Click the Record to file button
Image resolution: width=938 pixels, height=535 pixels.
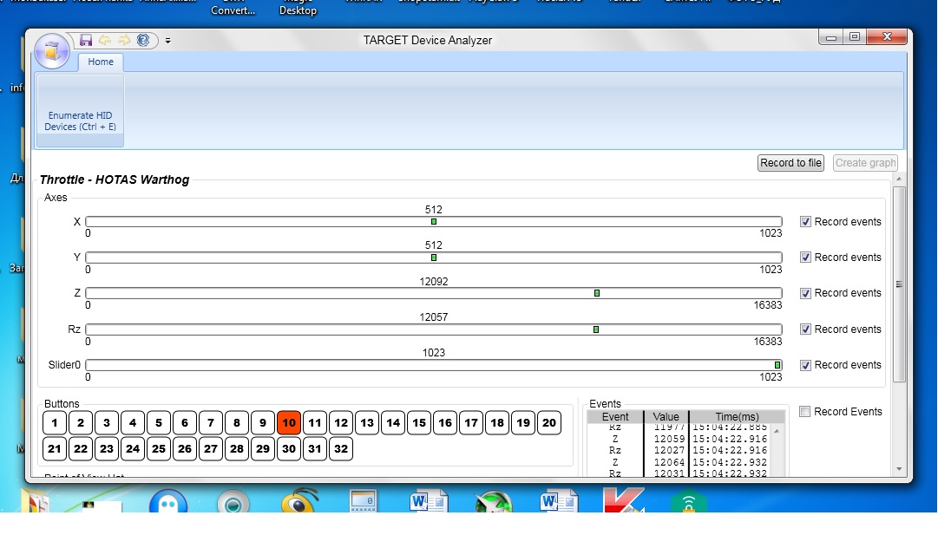coord(790,163)
